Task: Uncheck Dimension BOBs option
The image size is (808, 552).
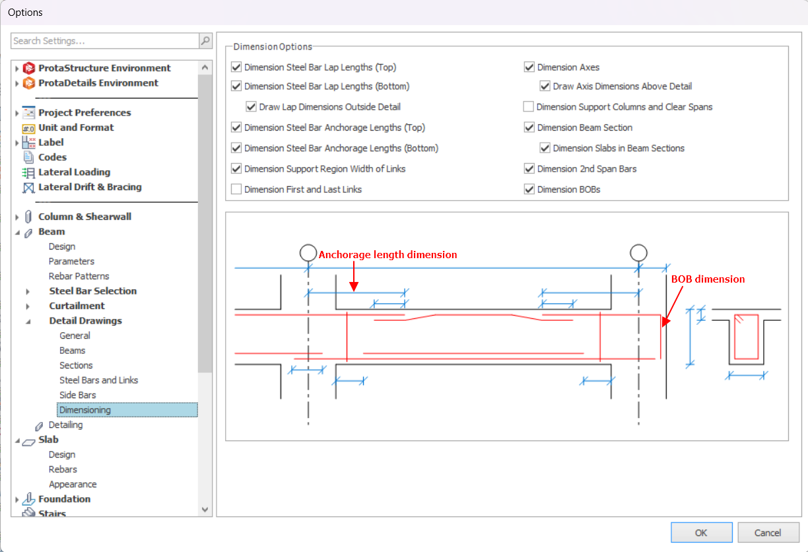Action: pos(529,190)
